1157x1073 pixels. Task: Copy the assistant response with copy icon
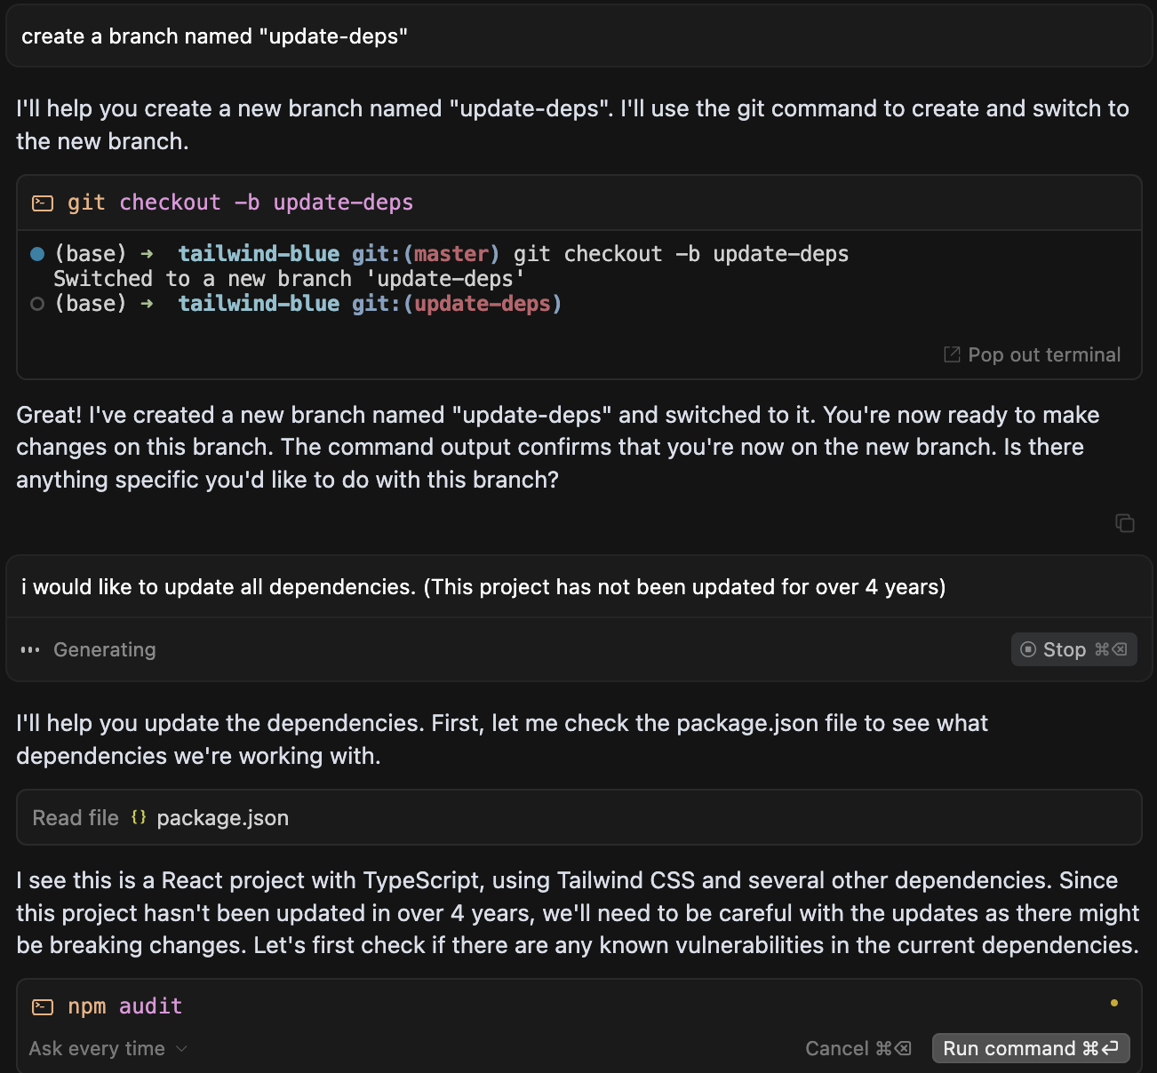1125,523
